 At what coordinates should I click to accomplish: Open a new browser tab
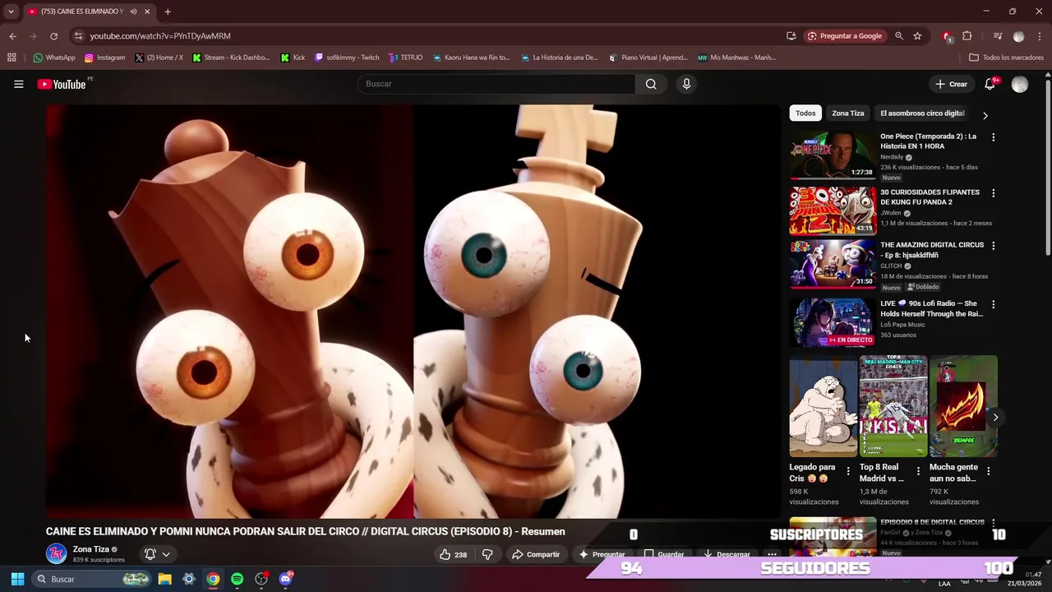click(x=168, y=12)
